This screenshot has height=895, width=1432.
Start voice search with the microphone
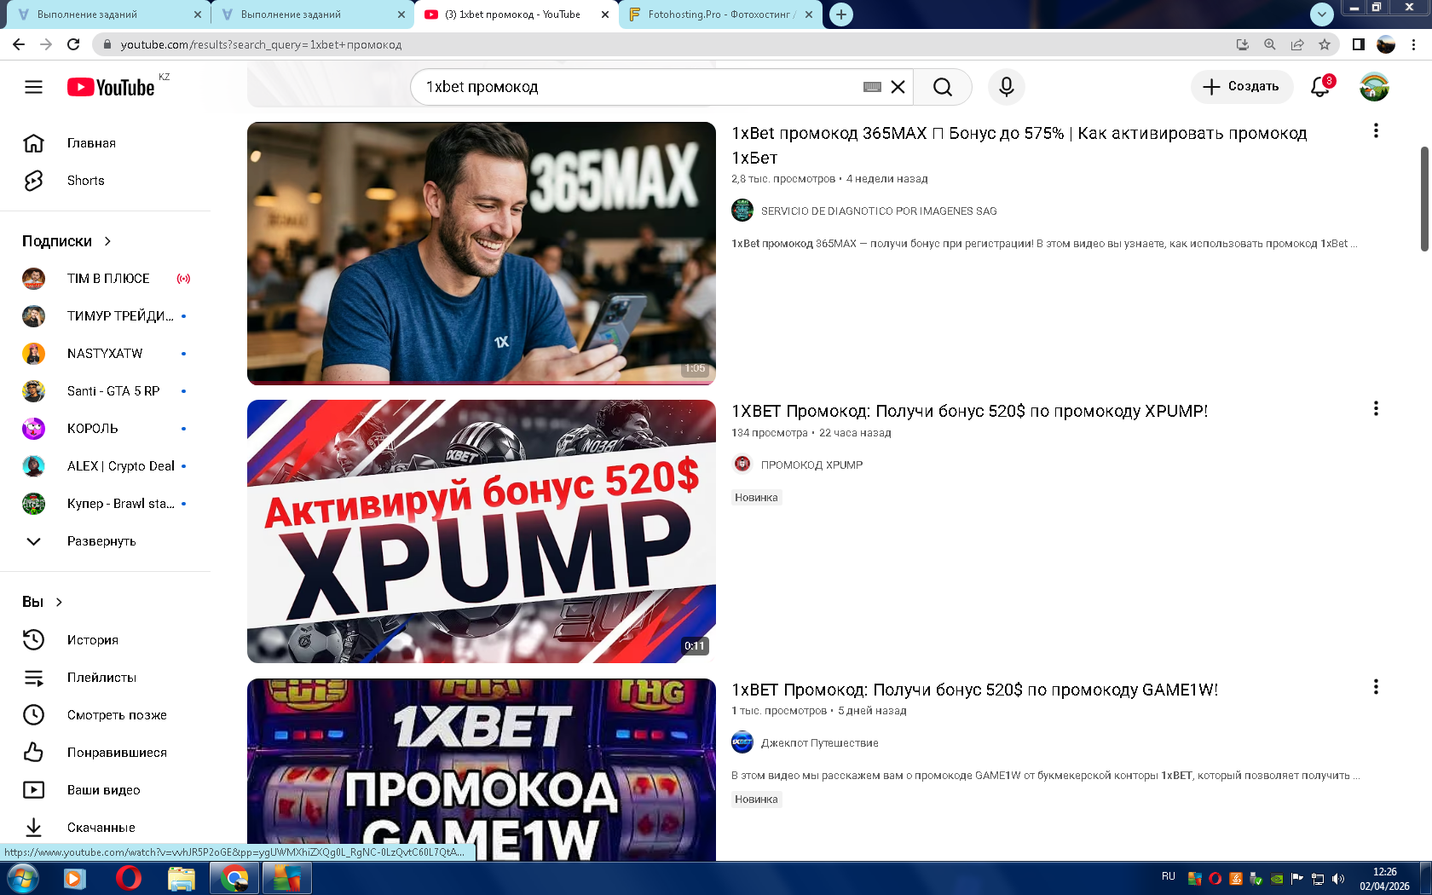[1007, 87]
